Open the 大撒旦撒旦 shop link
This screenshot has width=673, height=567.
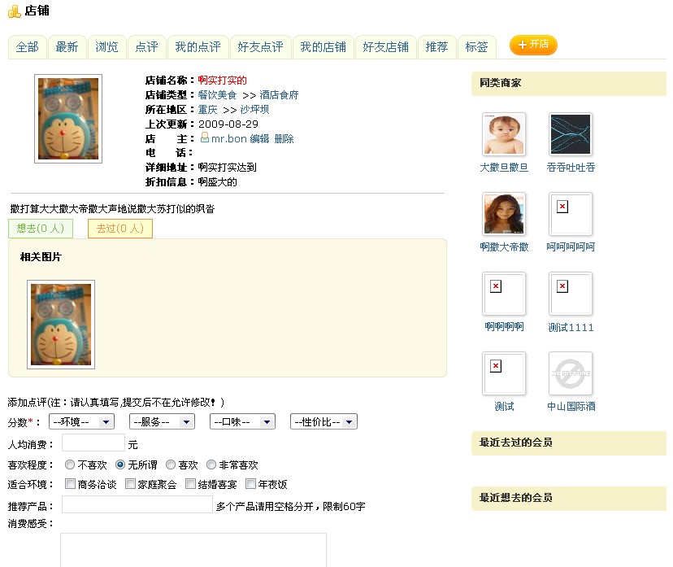(x=504, y=168)
